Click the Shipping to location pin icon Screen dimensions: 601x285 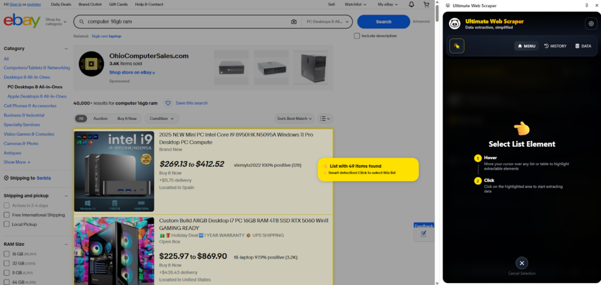click(6, 178)
